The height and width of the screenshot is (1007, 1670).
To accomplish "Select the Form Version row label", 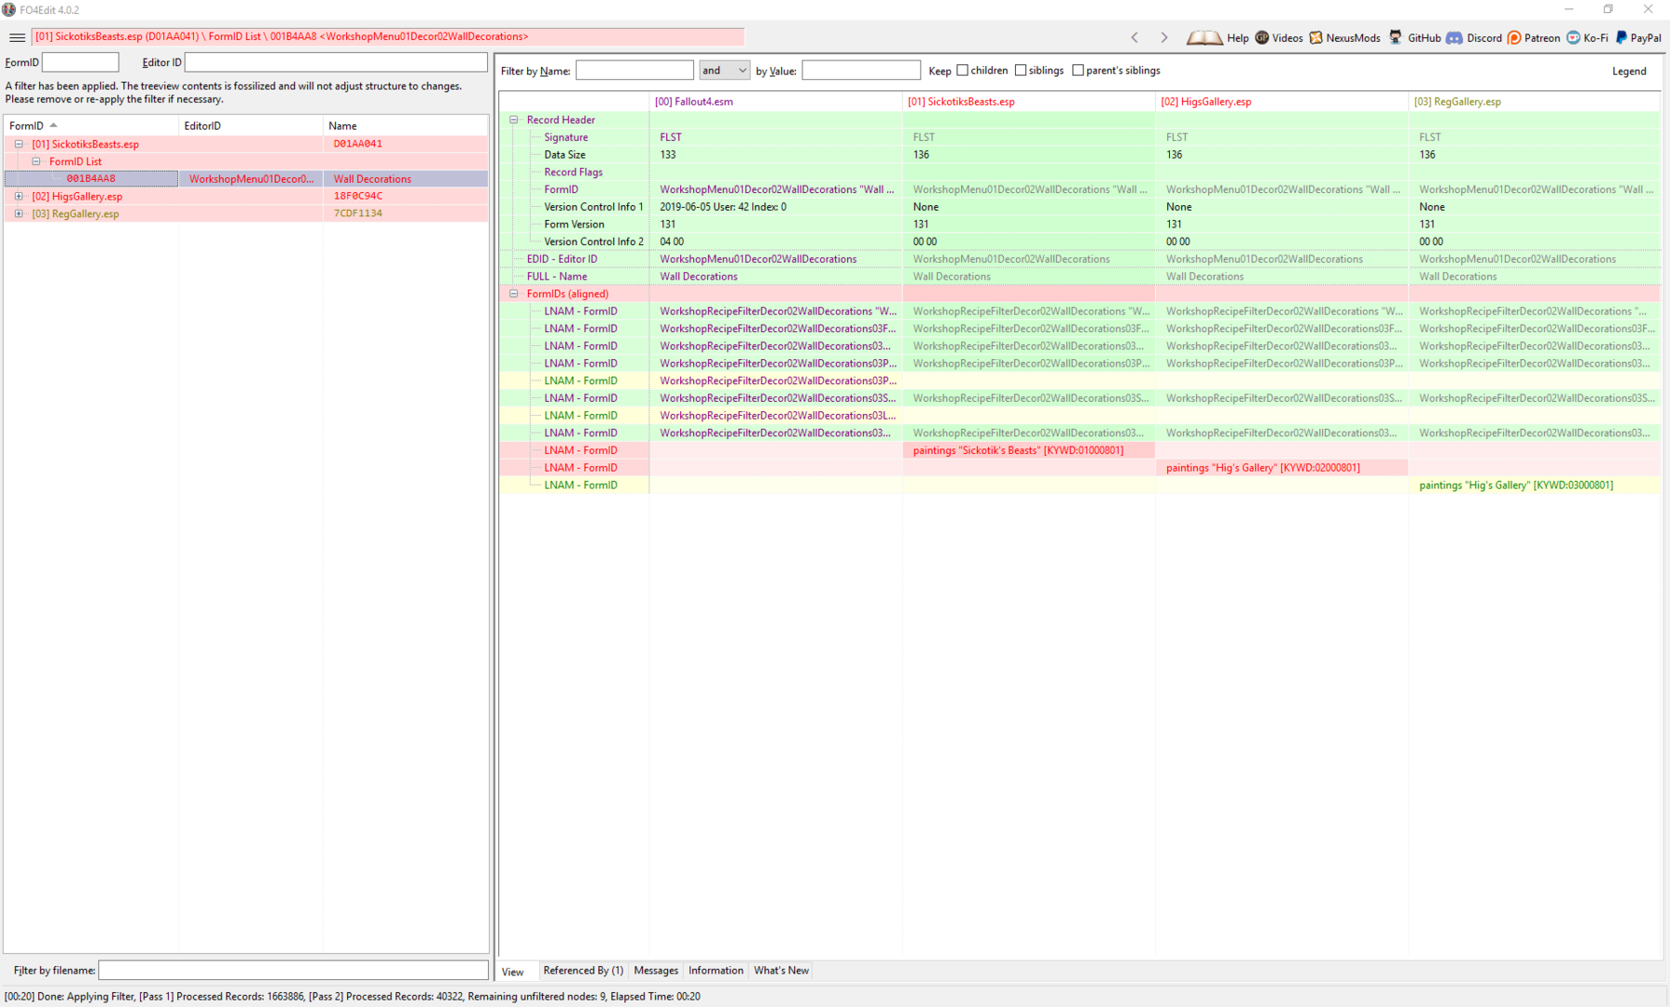I will click(574, 225).
